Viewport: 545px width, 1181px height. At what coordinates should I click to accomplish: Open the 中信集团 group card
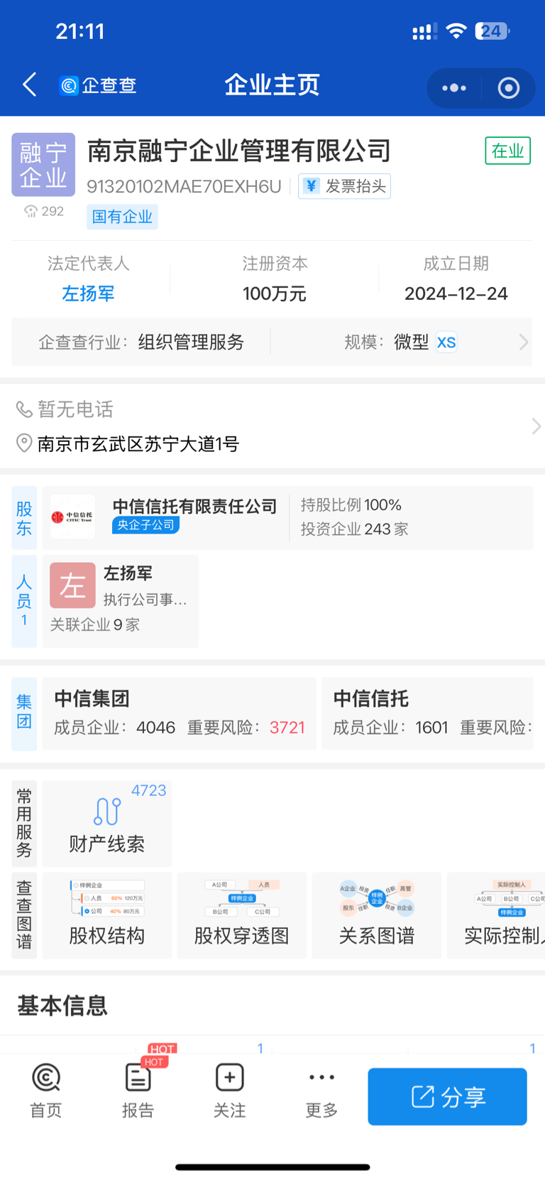point(180,713)
